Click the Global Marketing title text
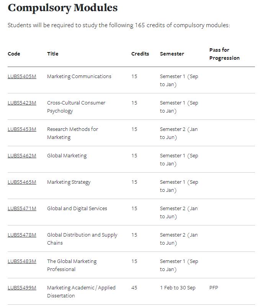258x307 pixels. pos(67,156)
